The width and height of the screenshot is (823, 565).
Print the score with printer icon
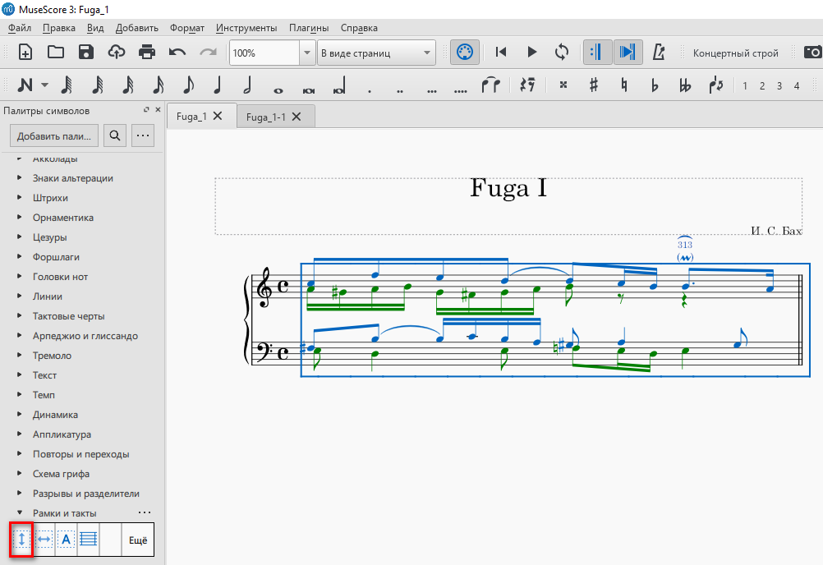coord(147,53)
